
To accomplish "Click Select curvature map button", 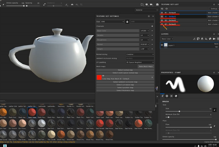I will [125, 85].
